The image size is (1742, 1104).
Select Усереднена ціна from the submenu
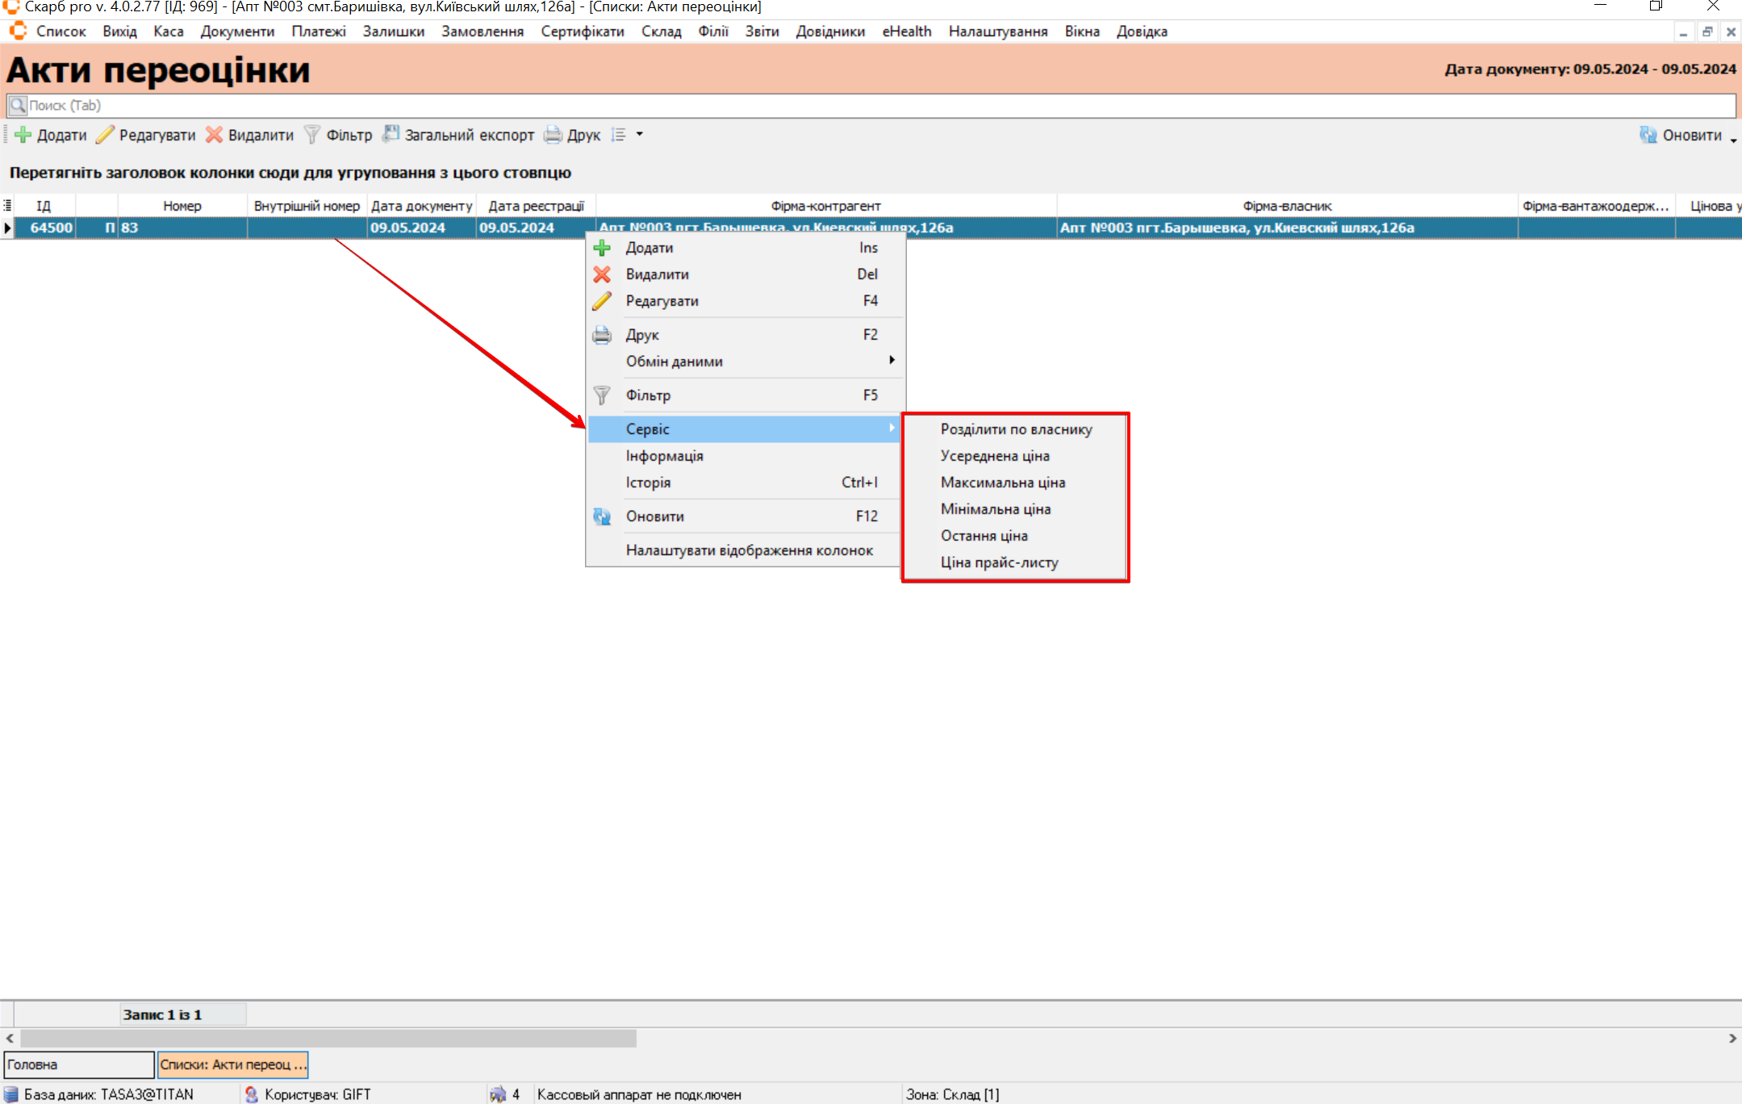[x=994, y=456]
